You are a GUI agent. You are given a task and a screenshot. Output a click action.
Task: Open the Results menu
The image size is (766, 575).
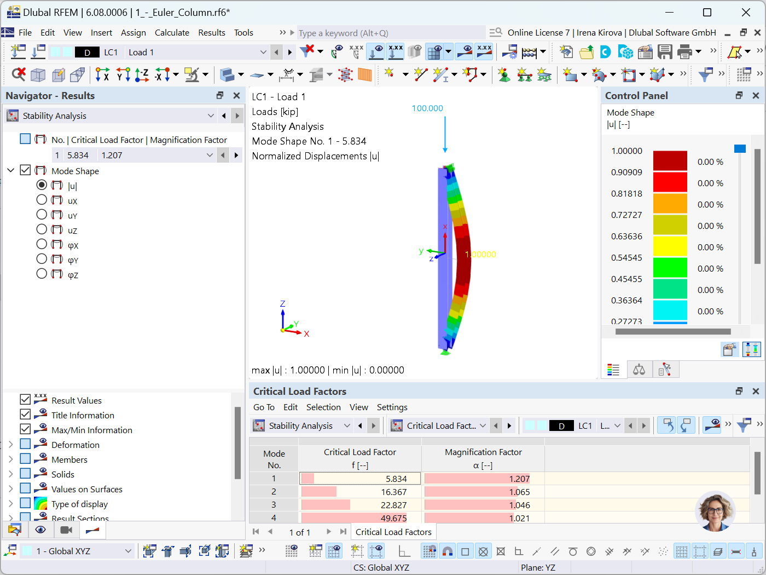pos(212,32)
